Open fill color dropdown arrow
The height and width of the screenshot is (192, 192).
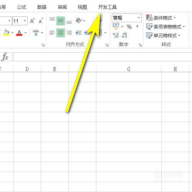12,33
